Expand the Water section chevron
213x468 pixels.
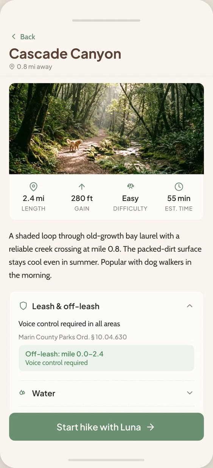pos(190,393)
